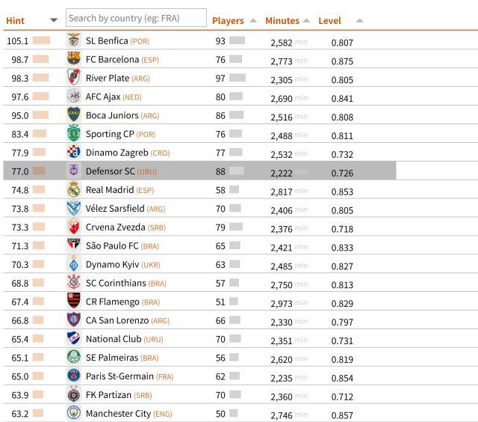Click the Level column header label
The image size is (478, 422).
point(329,21)
